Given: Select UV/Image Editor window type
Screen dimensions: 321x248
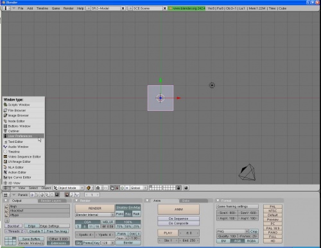Looking at the screenshot, I should point(24,161).
